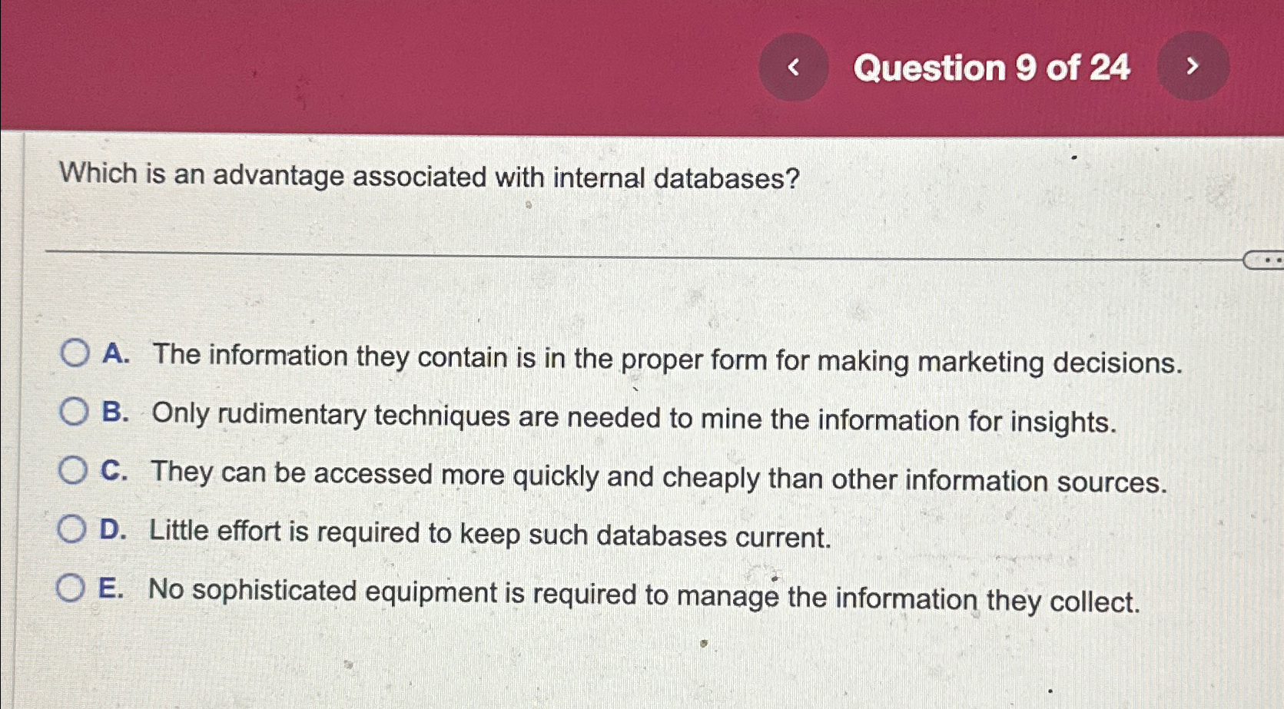Select radio button for answer choice A
The image size is (1284, 709).
click(x=75, y=353)
